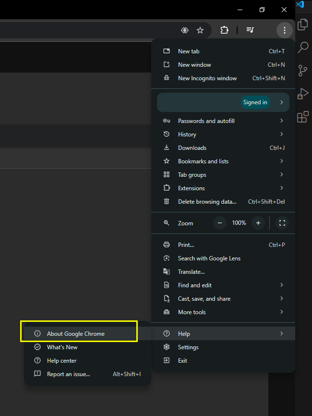Toggle fullscreen mode next to zoom controls
312x416 pixels.
282,223
